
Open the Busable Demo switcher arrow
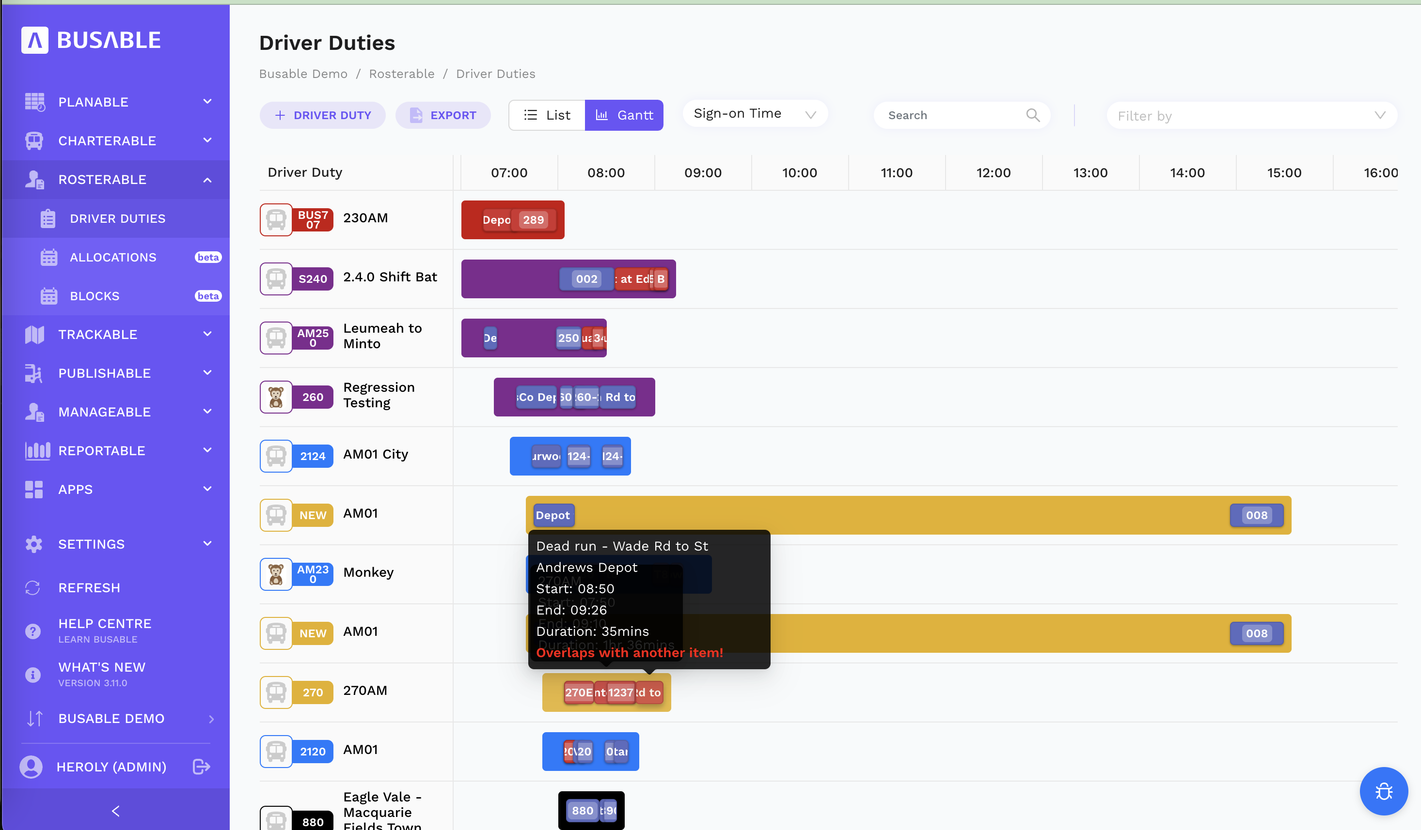click(x=211, y=719)
